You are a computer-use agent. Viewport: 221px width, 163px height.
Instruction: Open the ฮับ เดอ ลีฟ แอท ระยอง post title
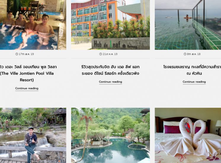coord(110,70)
